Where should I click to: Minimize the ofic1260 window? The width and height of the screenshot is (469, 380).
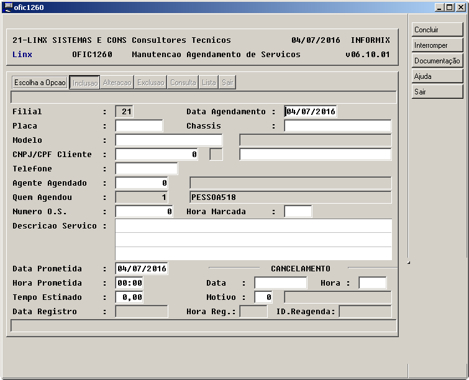[439, 7]
